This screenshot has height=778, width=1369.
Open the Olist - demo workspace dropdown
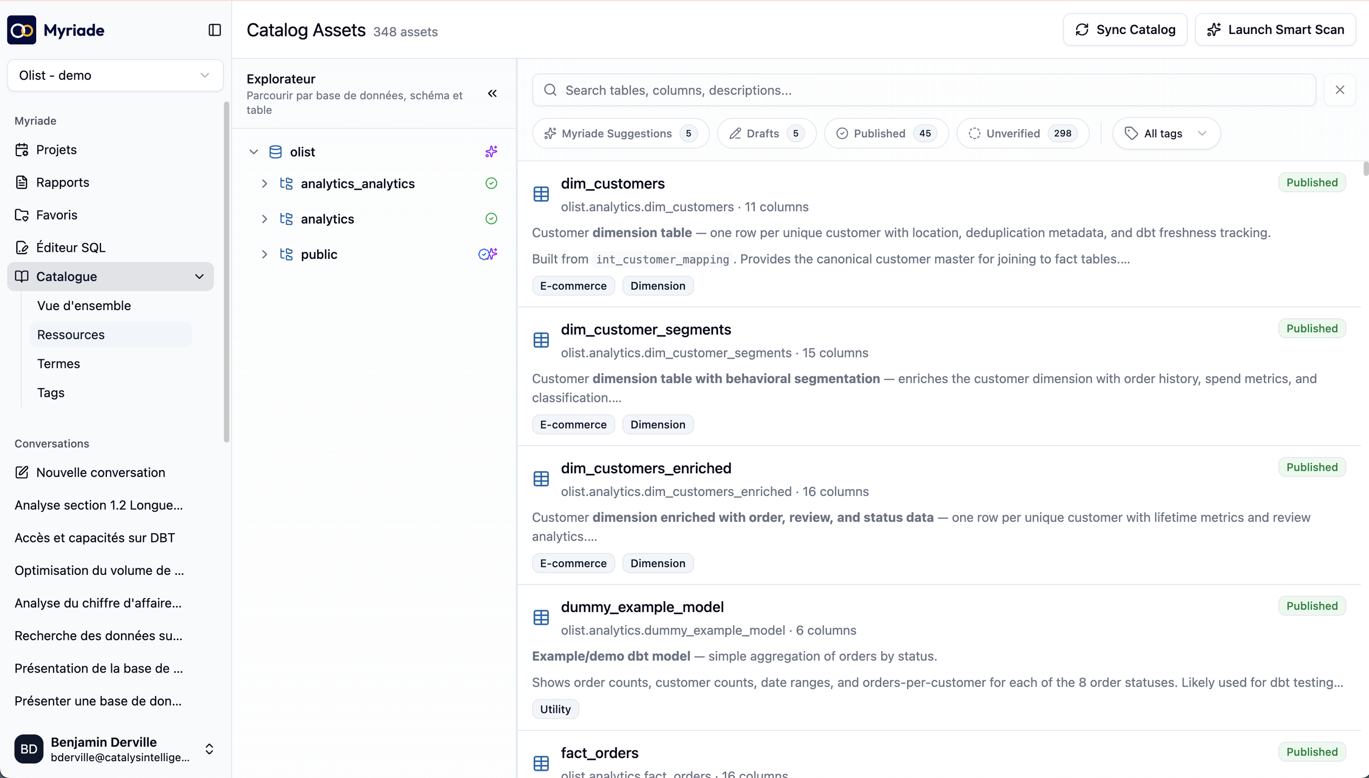pos(115,75)
